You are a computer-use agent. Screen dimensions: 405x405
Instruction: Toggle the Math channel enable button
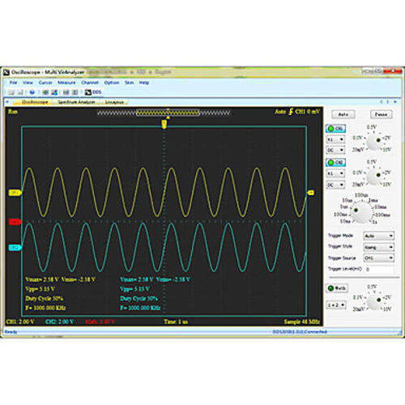pyautogui.click(x=337, y=288)
